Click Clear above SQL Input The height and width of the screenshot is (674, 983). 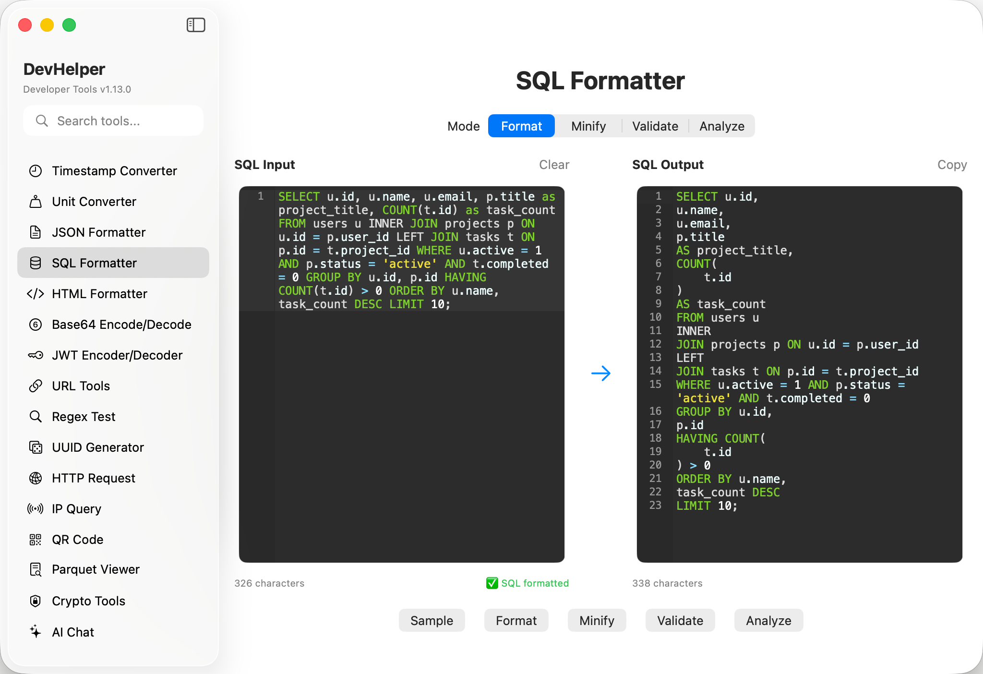tap(554, 165)
